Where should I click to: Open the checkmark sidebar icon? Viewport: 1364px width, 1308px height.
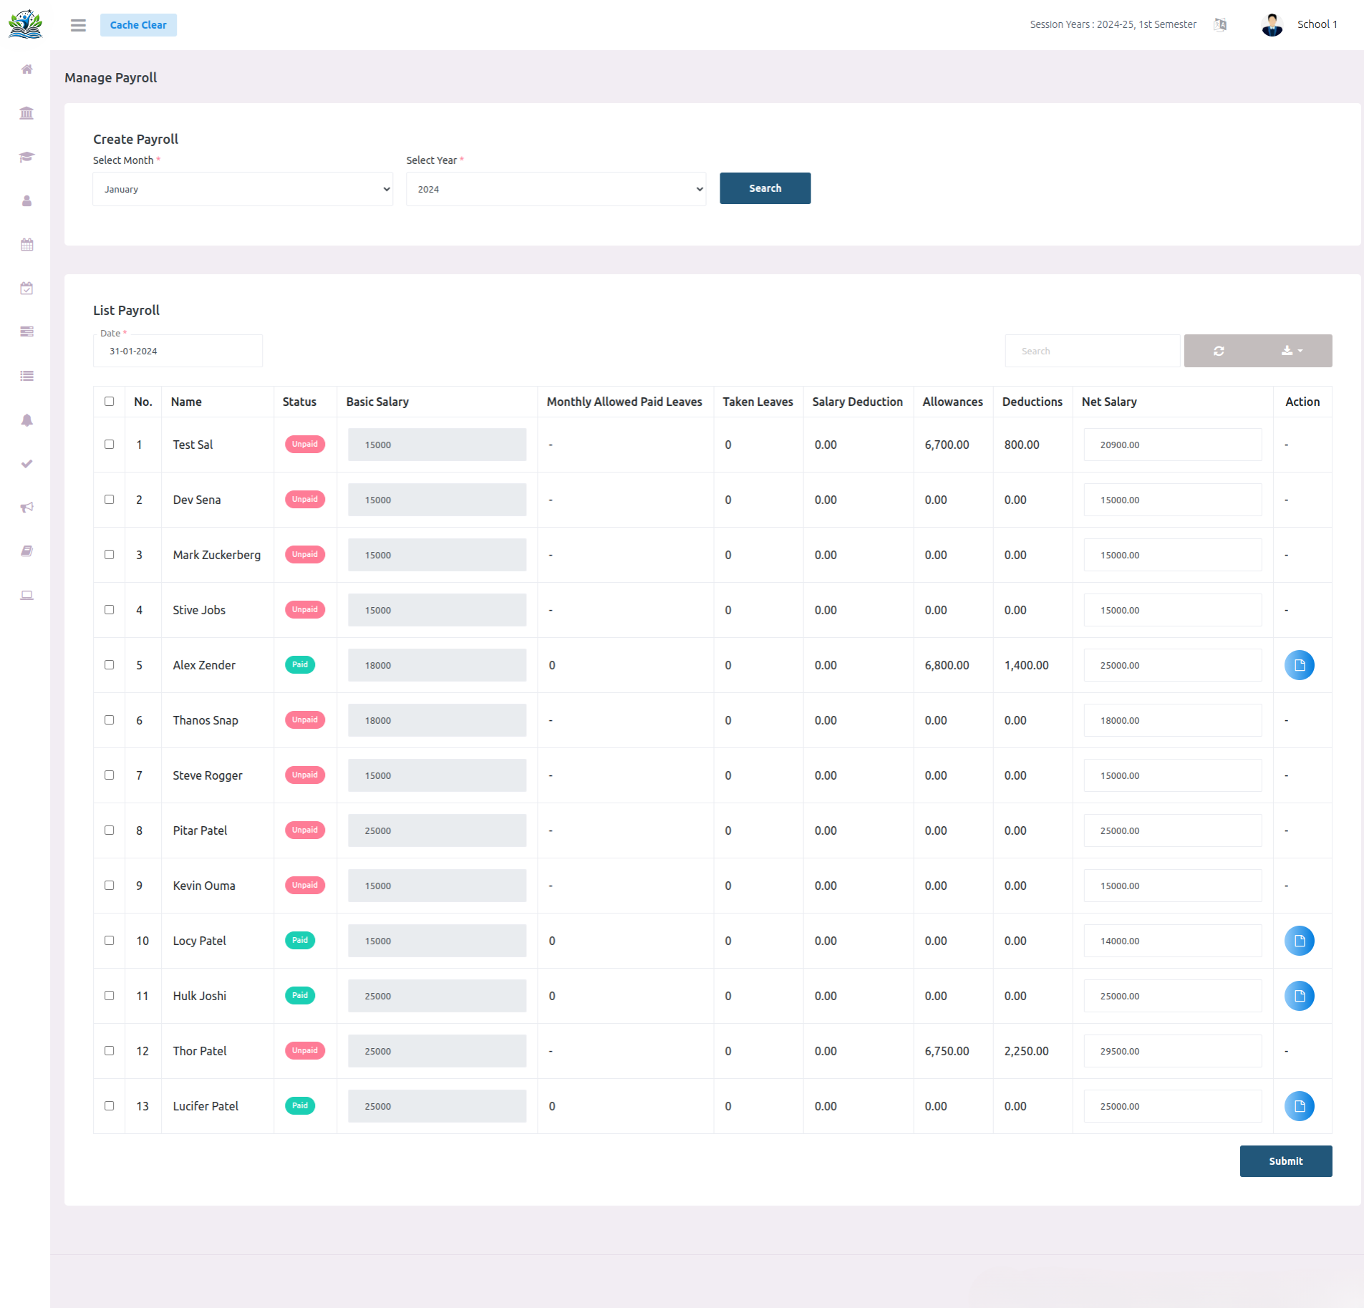click(26, 464)
